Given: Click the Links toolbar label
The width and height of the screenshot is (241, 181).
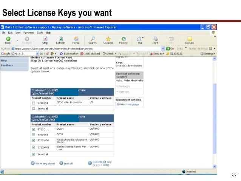Looking at the screenshot, I should click(x=180, y=49).
